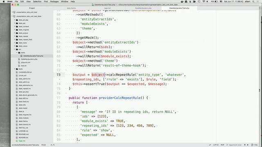Open phpunit.xml file in tree
Image resolution: width=262 pixels, height=147 pixels.
[x=25, y=62]
